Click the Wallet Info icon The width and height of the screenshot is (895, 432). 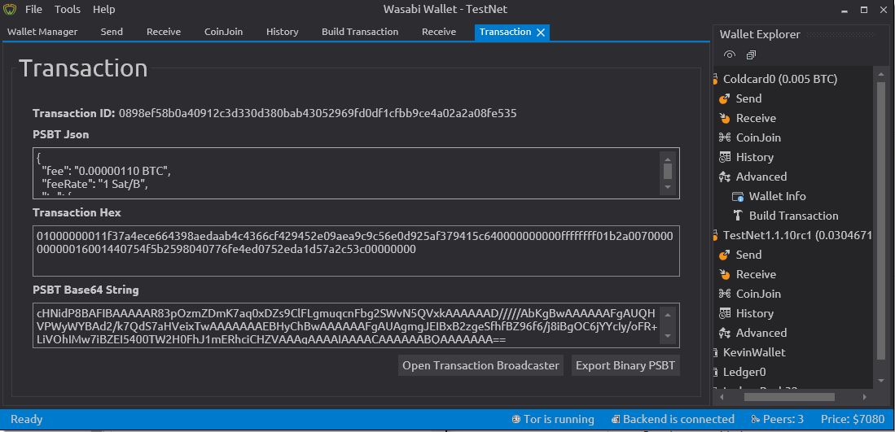[738, 197]
